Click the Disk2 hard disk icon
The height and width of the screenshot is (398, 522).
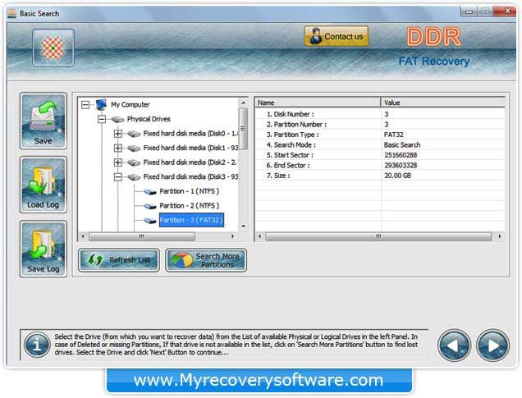(x=134, y=162)
